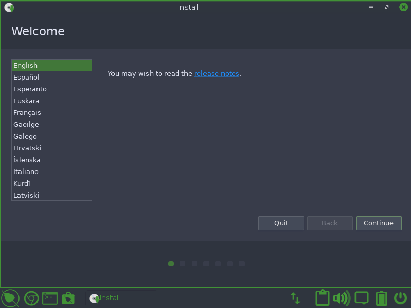This screenshot has height=308, width=411.
Task: Select English in the language list
Action: pos(52,66)
